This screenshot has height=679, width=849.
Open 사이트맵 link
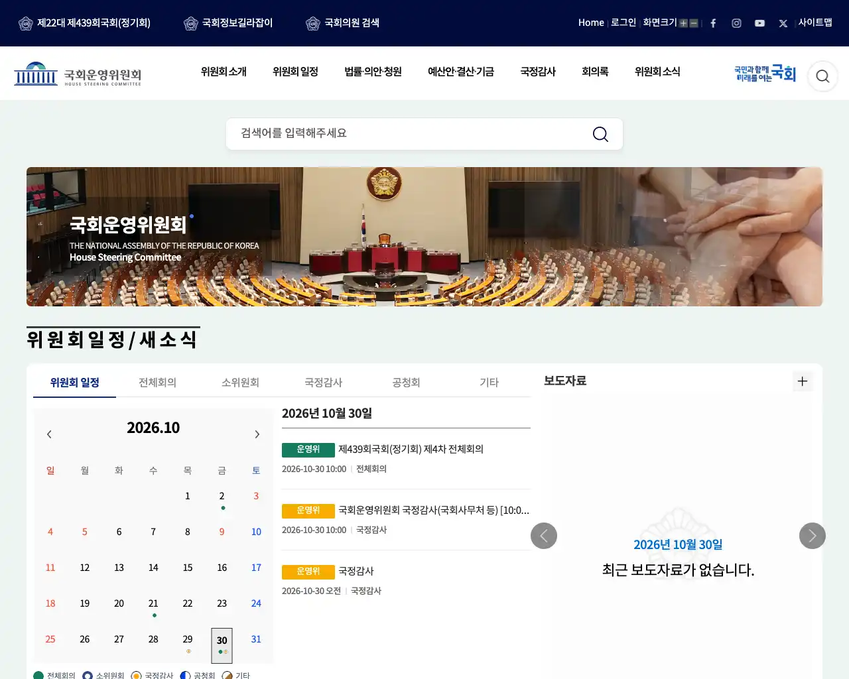[x=815, y=23]
